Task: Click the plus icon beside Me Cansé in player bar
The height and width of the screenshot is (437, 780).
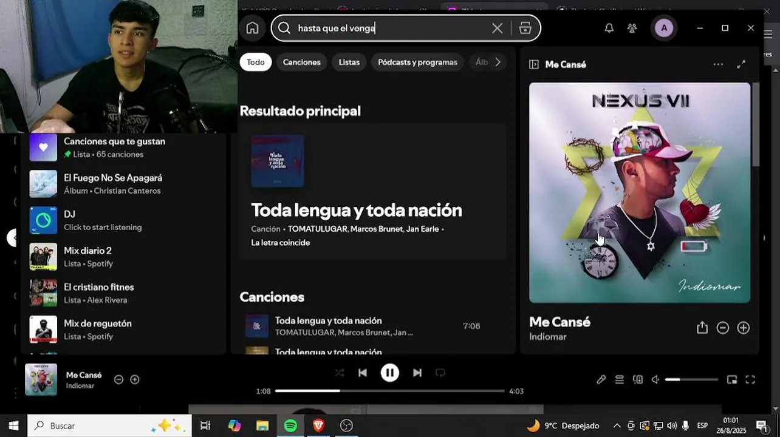Action: click(135, 379)
